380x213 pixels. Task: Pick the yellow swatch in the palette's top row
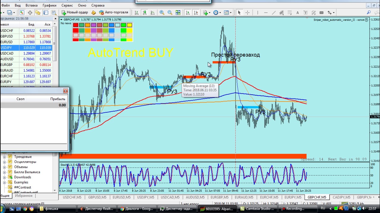(x=129, y=25)
